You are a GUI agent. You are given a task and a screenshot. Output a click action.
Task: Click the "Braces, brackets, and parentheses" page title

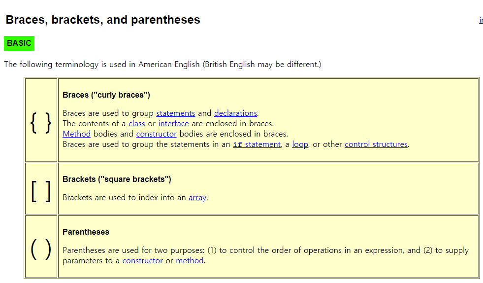point(103,20)
